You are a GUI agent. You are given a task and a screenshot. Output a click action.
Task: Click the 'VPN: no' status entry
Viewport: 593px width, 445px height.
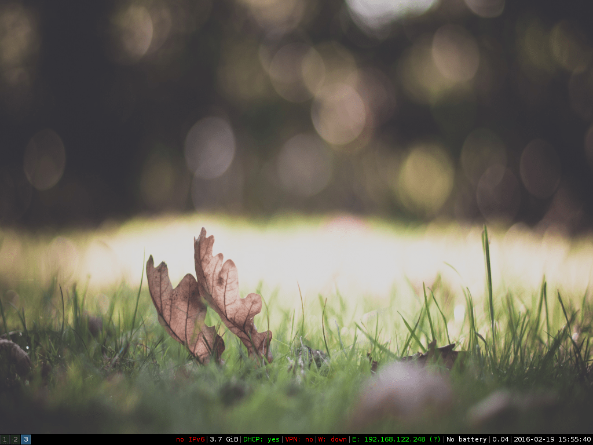[299, 439]
